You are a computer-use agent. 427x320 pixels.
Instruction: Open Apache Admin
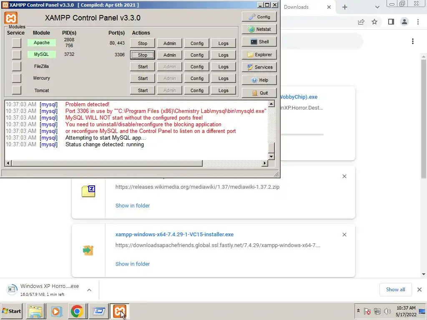[169, 43]
